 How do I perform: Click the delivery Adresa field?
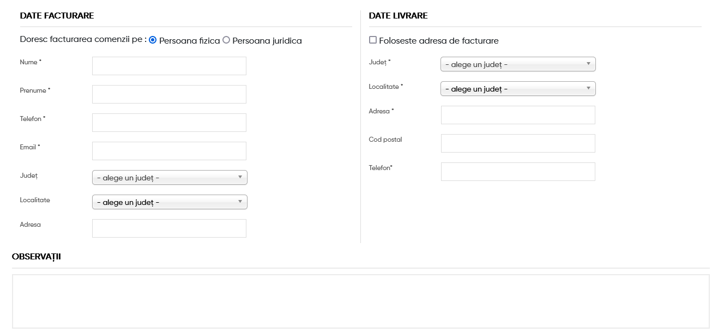tap(518, 115)
